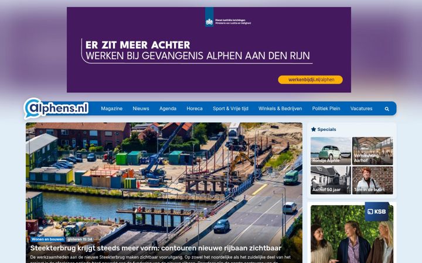Click the Specials heading
Image resolution: width=422 pixels, height=263 pixels.
[326, 129]
